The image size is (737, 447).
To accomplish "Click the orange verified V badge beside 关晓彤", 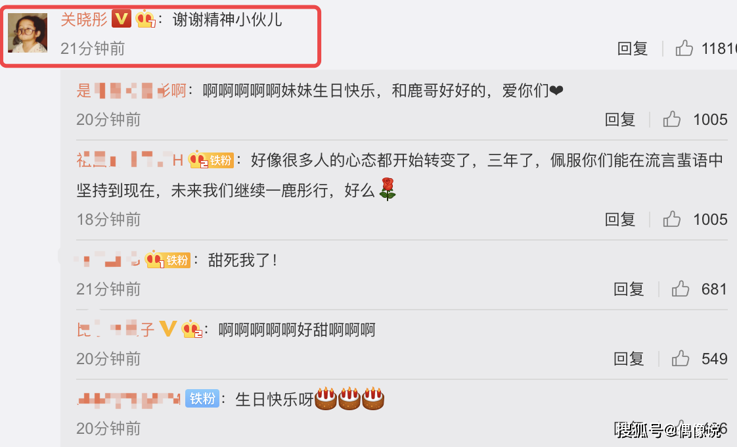I will (122, 19).
